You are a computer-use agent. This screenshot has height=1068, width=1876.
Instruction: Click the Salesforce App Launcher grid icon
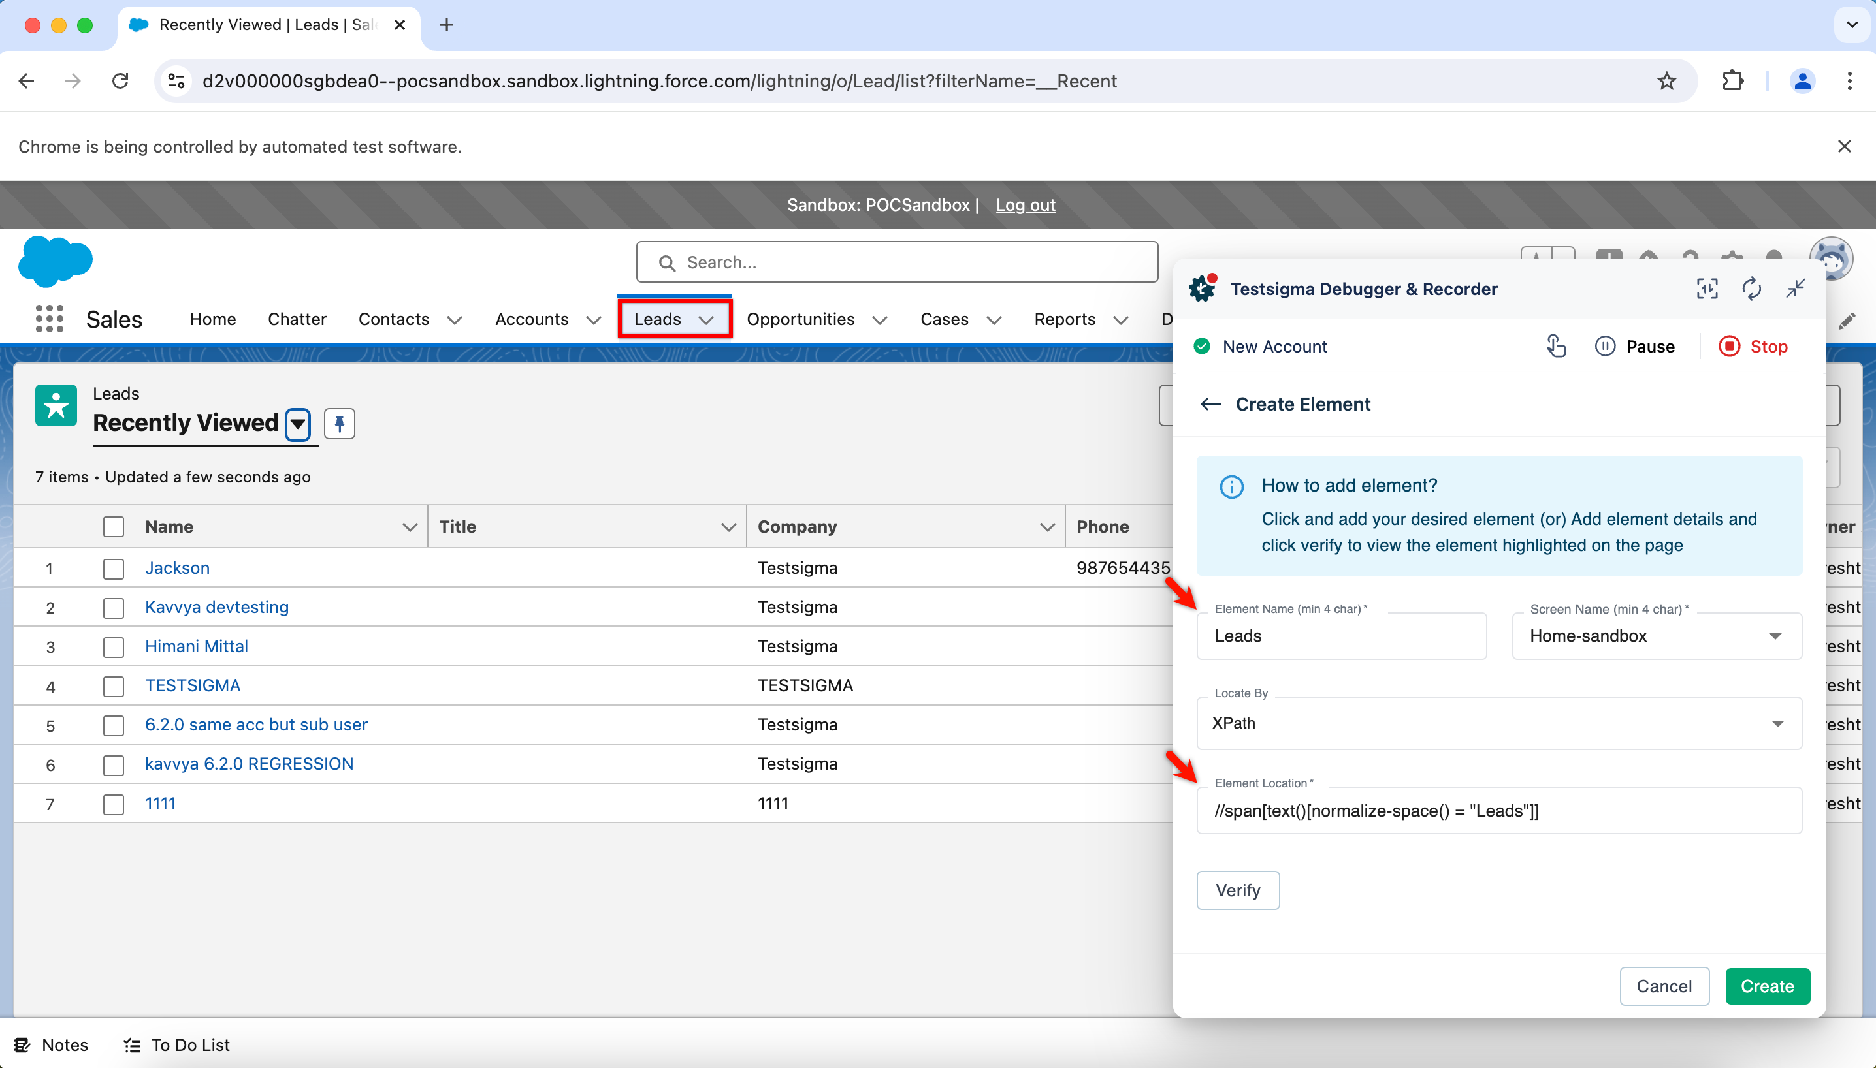[x=49, y=319]
